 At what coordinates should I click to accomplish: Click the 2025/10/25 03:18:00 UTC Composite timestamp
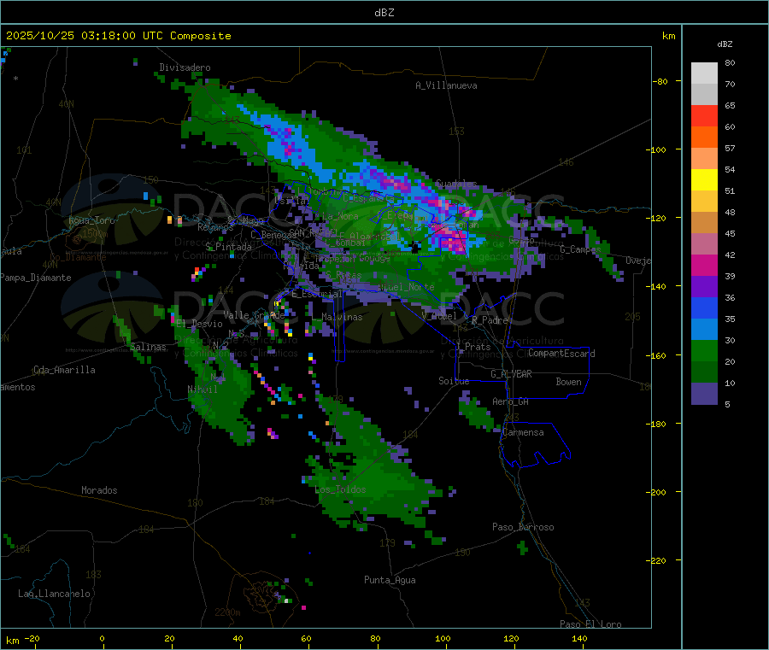118,36
